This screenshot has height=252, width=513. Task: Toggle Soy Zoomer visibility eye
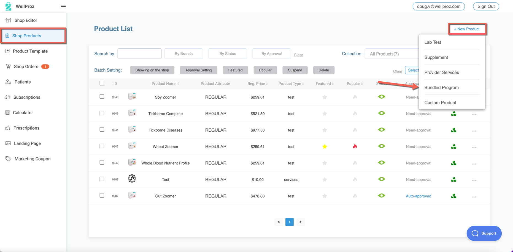click(x=382, y=97)
